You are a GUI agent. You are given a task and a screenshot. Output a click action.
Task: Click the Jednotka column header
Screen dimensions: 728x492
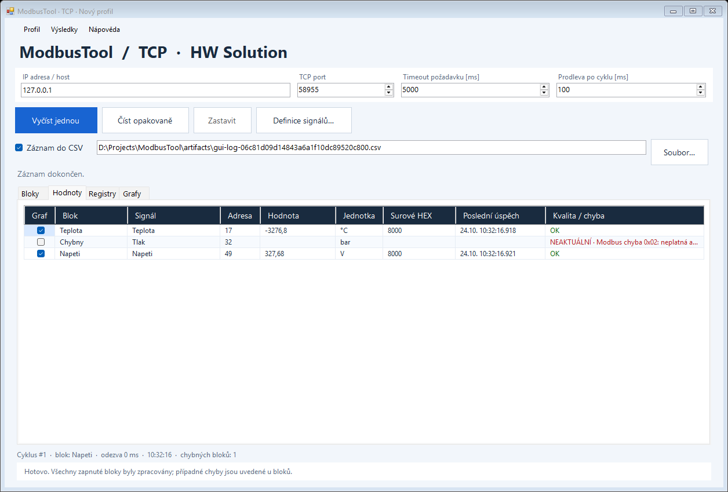pos(359,216)
